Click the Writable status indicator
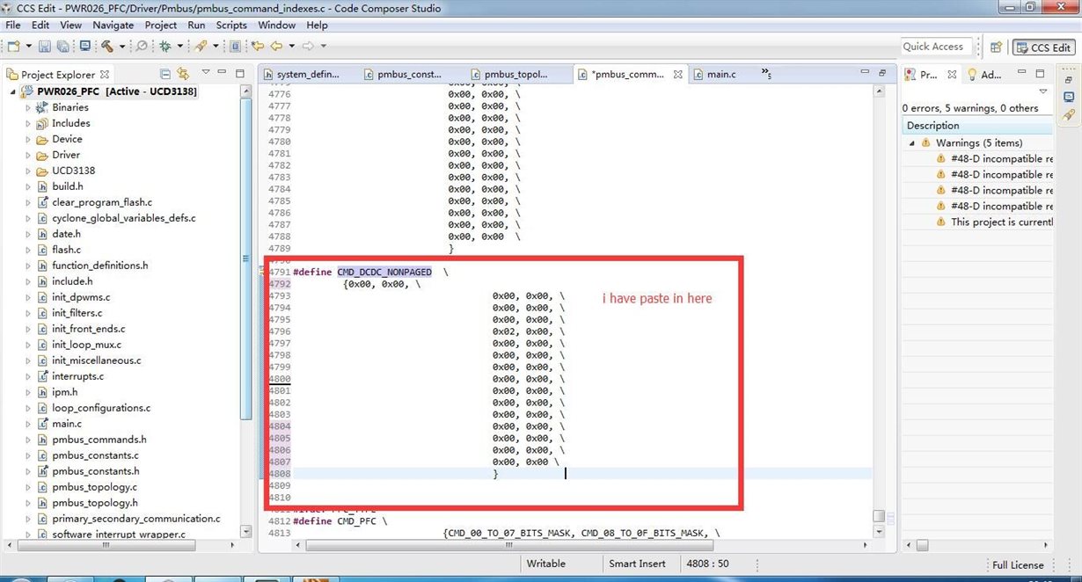Image resolution: width=1082 pixels, height=582 pixels. [545, 564]
